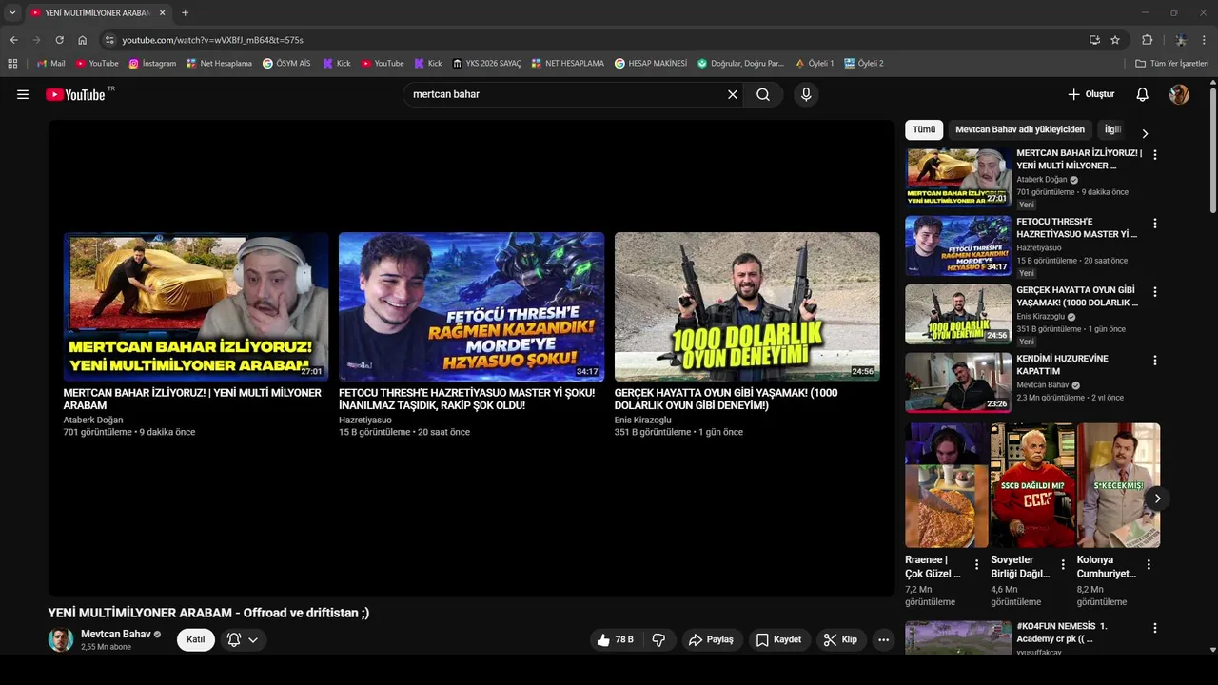Open KENDİMİ HUZUREVİNE KAPATTIM sidebar thumbnail
1218x685 pixels.
click(958, 382)
